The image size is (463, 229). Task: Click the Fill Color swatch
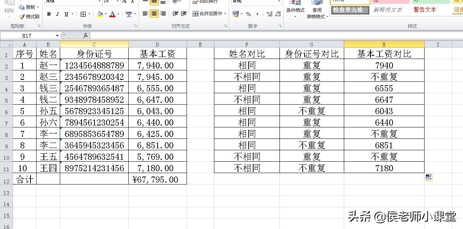[99, 14]
